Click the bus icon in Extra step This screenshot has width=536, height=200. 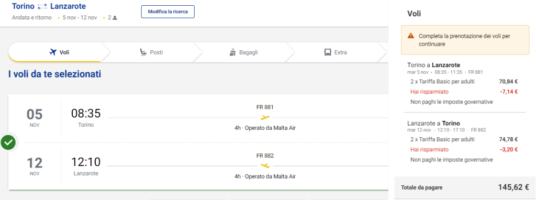(328, 52)
